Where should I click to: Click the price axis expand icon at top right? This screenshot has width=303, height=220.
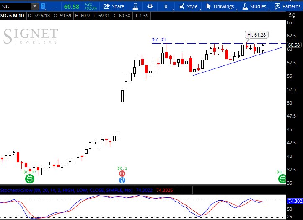point(292,16)
